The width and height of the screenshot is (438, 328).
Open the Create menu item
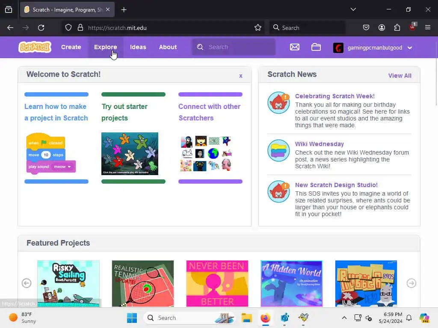click(x=71, y=47)
